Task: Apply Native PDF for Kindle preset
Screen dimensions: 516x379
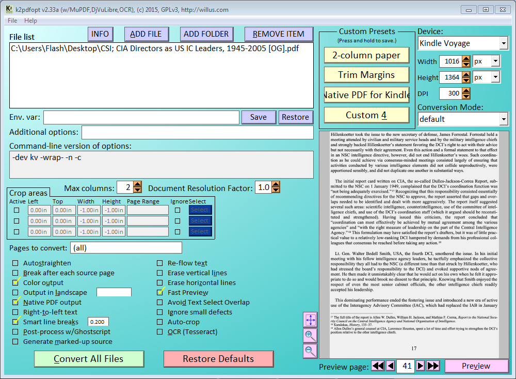Action: [366, 95]
